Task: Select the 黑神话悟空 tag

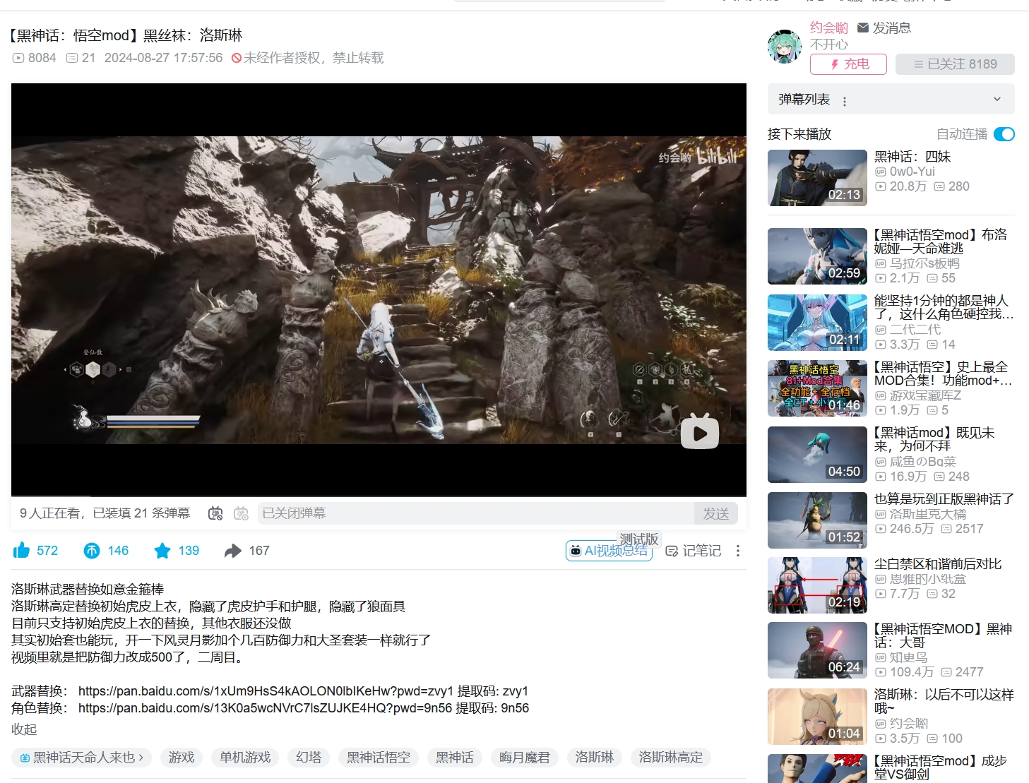Action: coord(379,758)
